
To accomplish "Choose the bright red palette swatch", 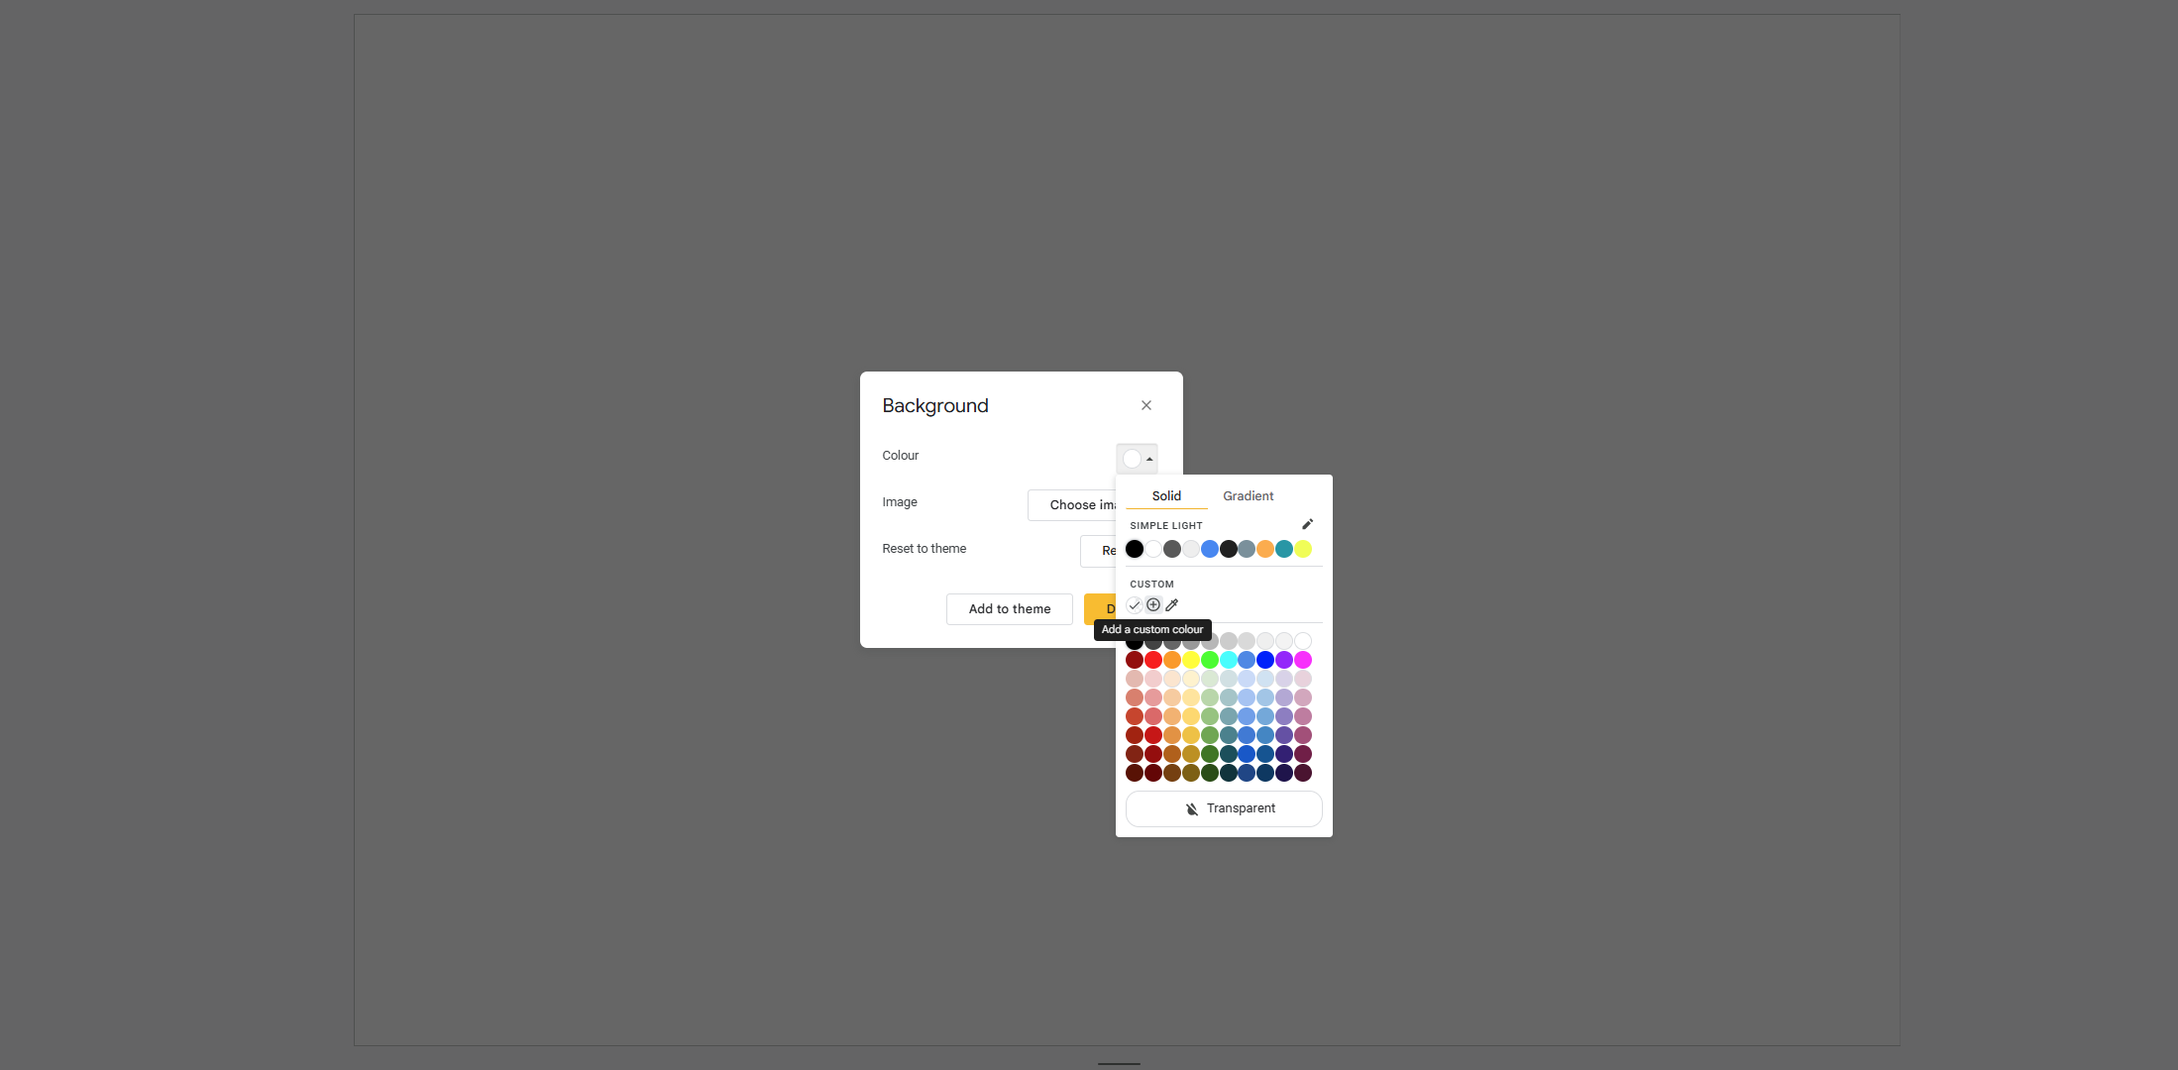I will [x=1153, y=660].
